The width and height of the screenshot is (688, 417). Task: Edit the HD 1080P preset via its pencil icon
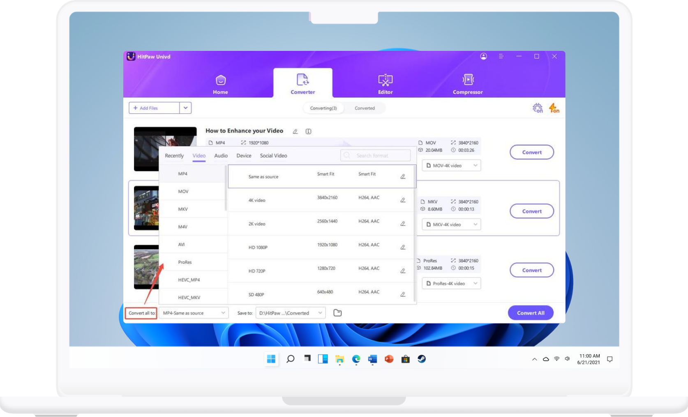pos(402,247)
